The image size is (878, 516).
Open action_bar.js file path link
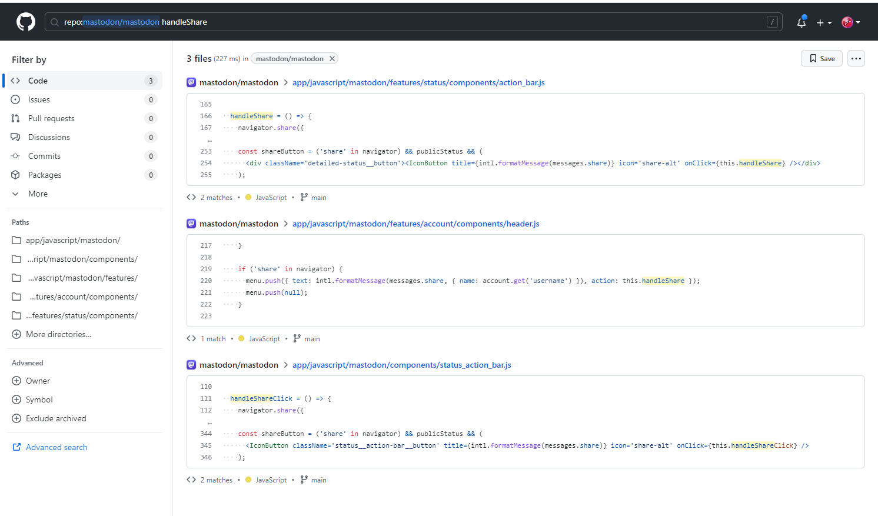[418, 82]
